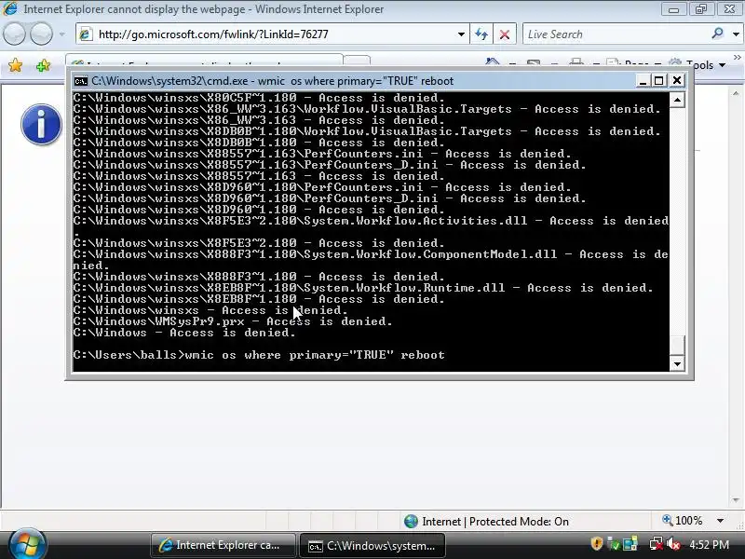Click Internet Explorer's Forward navigation button
This screenshot has width=745, height=559.
click(x=41, y=34)
